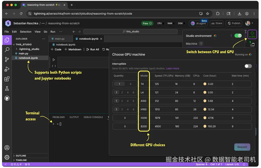Open the breadcrumb ellipsis menu

tap(43, 23)
